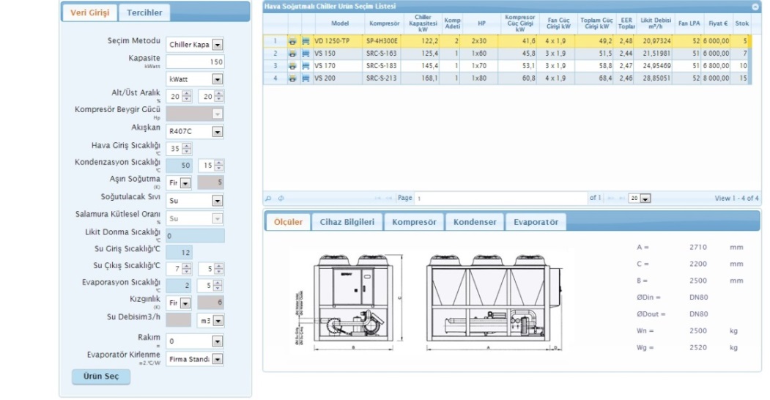The width and height of the screenshot is (770, 400).
Task: Click the refresh icon in grid pager
Action: tap(281, 198)
